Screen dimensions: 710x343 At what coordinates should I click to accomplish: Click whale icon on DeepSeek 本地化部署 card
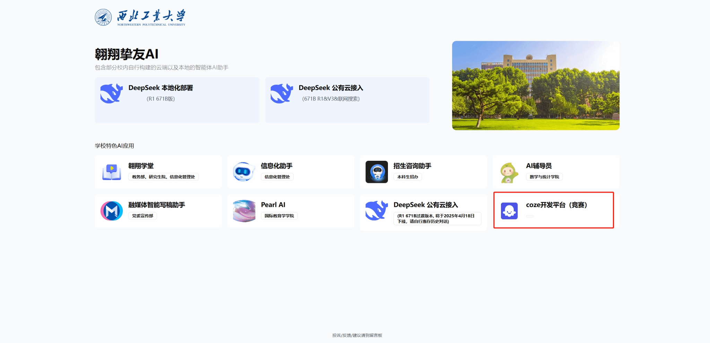point(112,94)
